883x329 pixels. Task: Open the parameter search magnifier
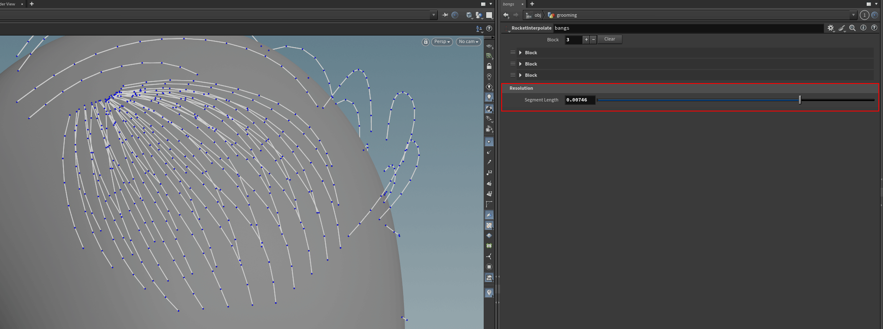(x=853, y=28)
